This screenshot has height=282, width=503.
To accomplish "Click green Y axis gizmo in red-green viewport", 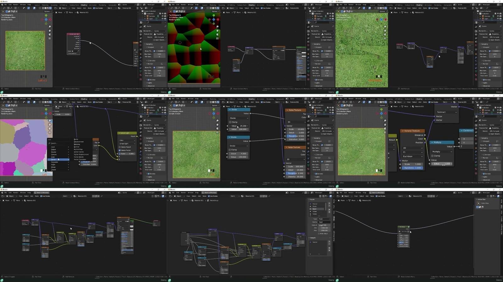I will 214,15.
